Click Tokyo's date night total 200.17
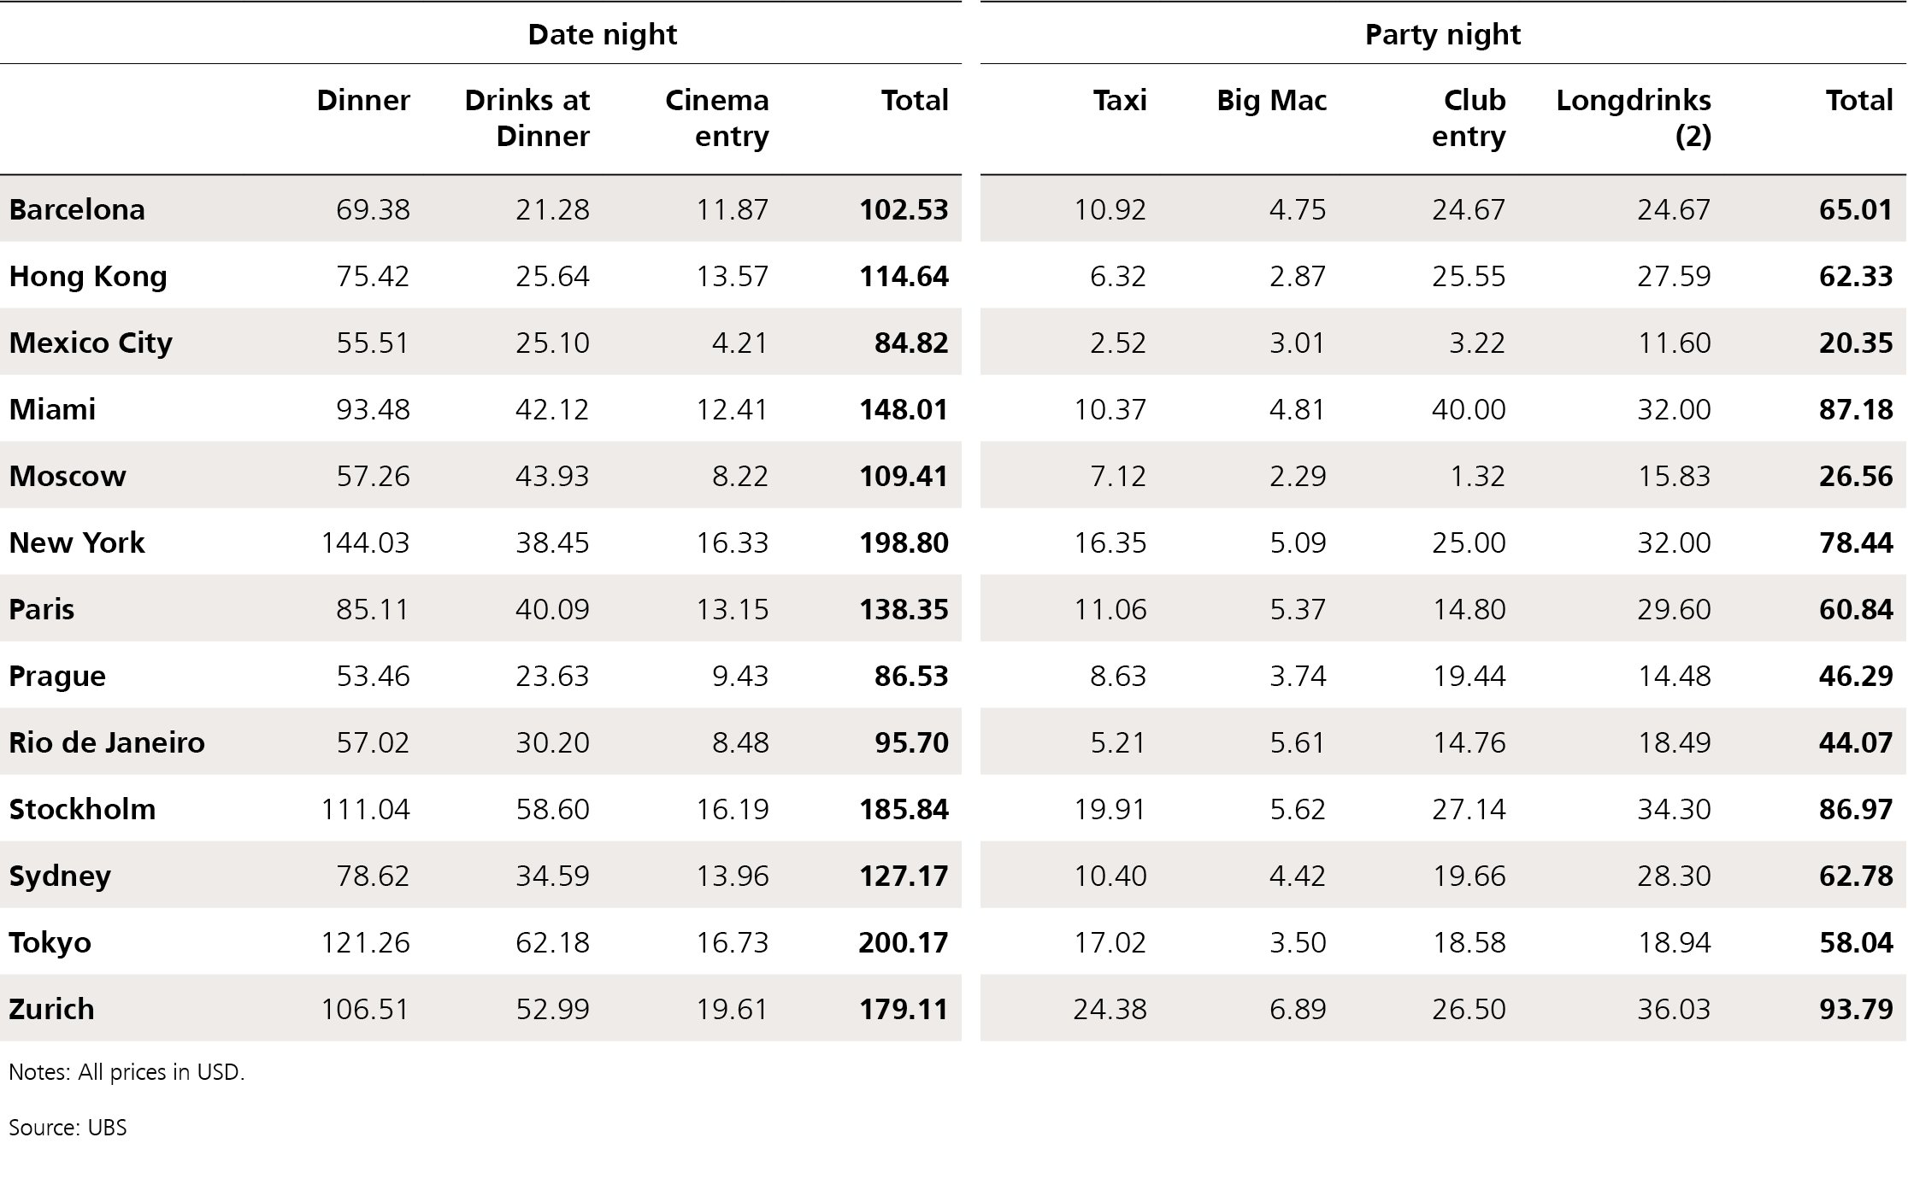Viewport: 1908px width, 1196px height. coord(904,942)
